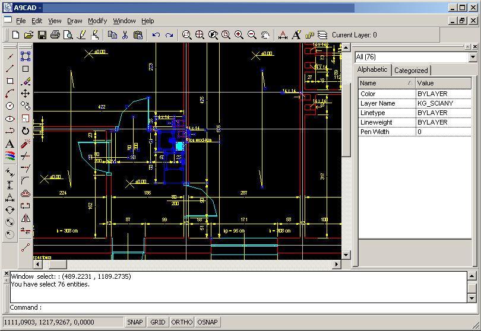The width and height of the screenshot is (481, 331).
Task: Create a new drawing with New icon
Action: click(x=15, y=35)
